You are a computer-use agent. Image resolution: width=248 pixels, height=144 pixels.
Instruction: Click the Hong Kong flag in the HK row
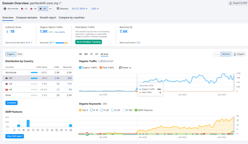click(7, 90)
